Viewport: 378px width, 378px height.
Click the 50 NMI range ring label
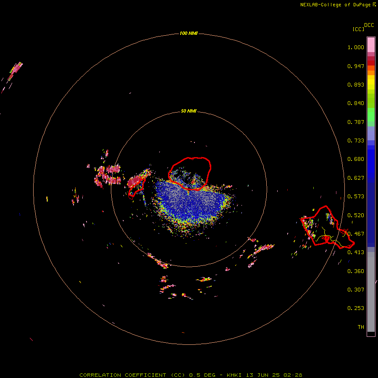(189, 111)
